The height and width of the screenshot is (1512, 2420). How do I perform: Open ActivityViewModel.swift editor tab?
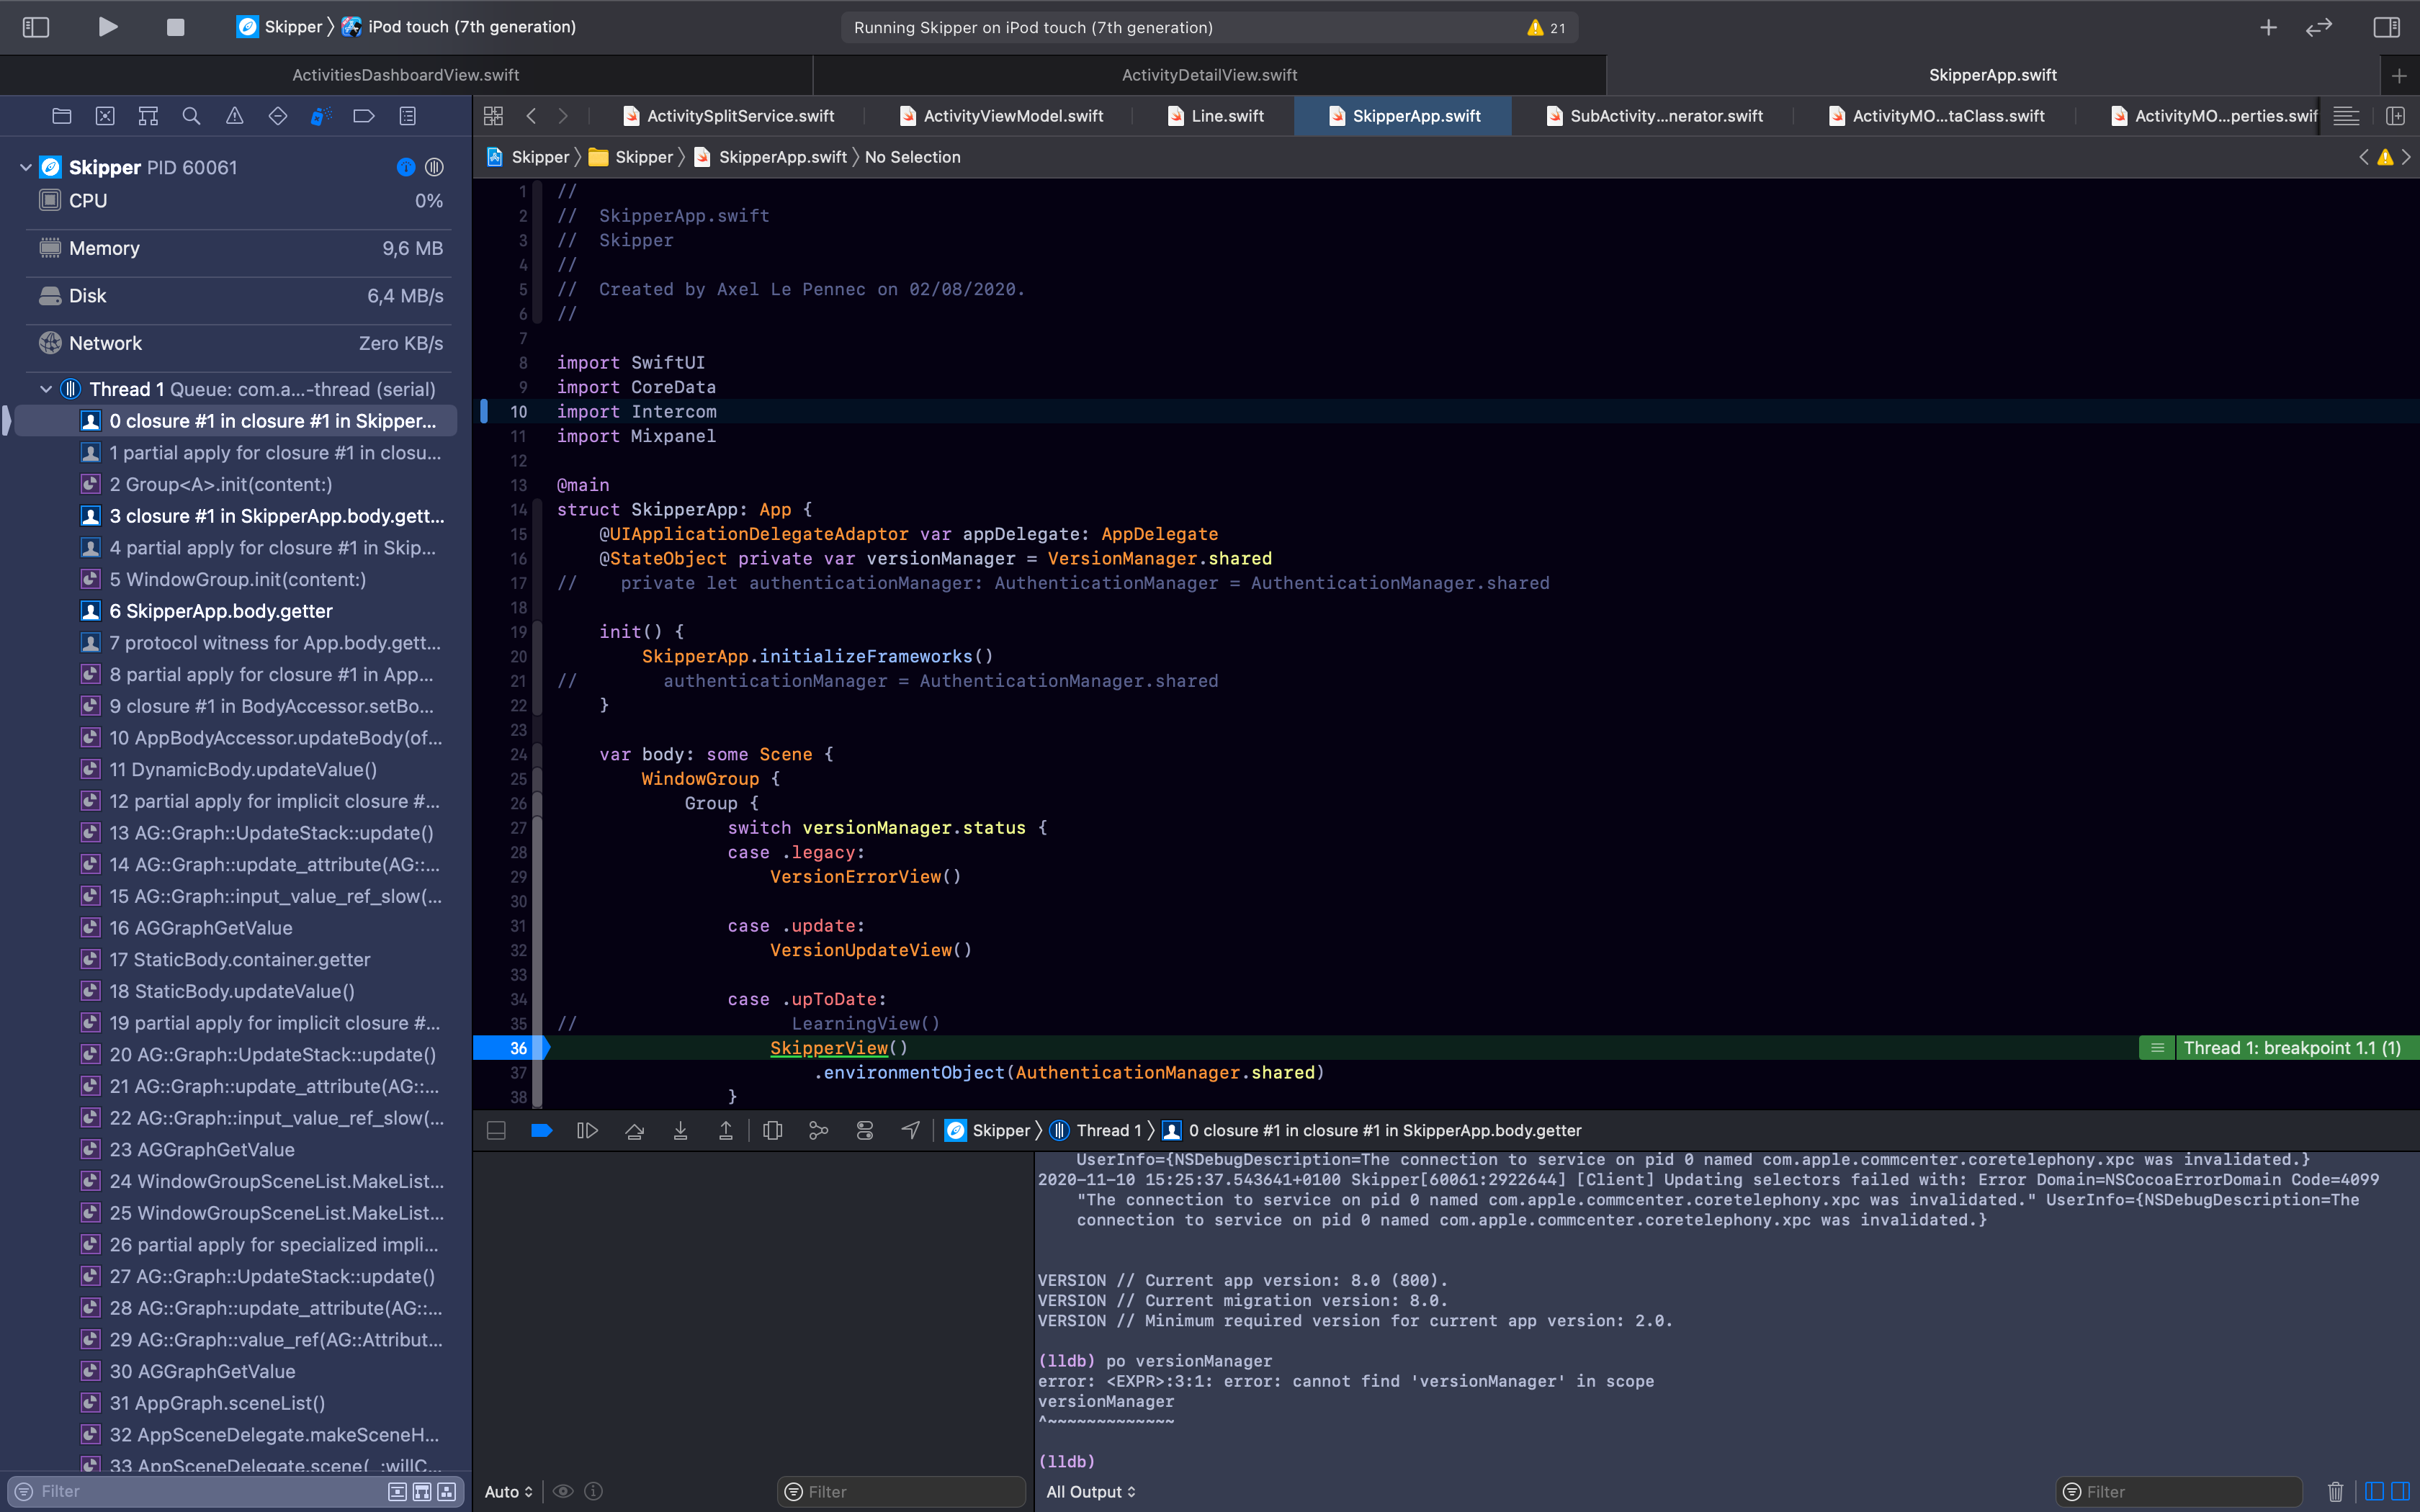click(1001, 116)
